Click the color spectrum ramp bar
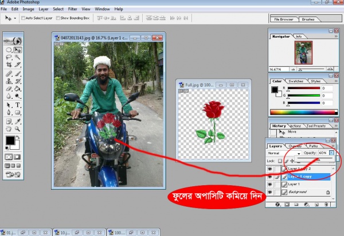The height and width of the screenshot is (236, 344). (x=304, y=112)
